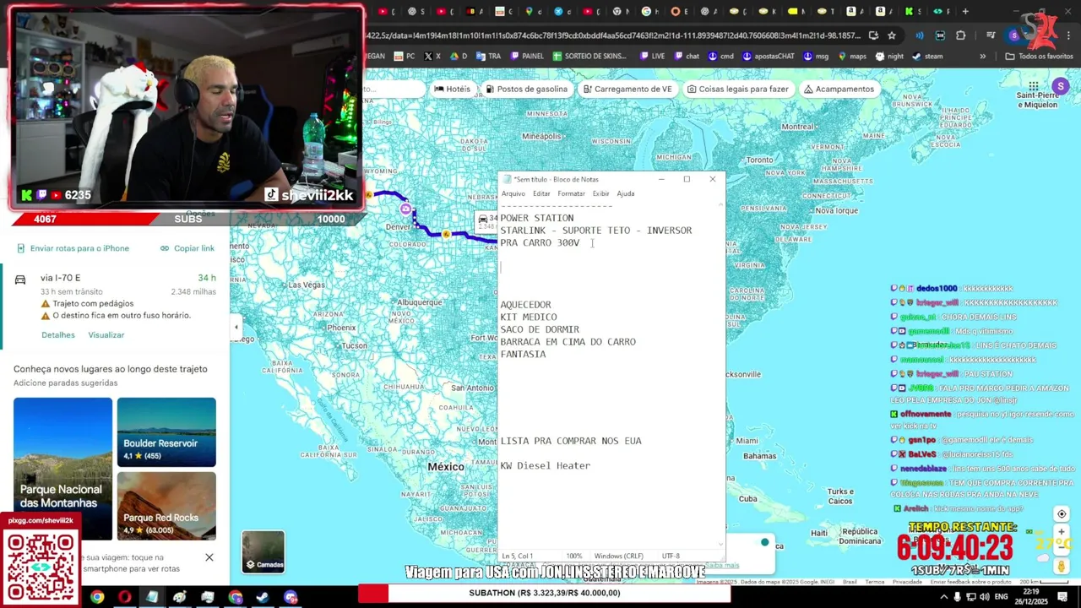Click the UTF-8 encoding status entry
The width and height of the screenshot is (1081, 608).
tap(671, 556)
